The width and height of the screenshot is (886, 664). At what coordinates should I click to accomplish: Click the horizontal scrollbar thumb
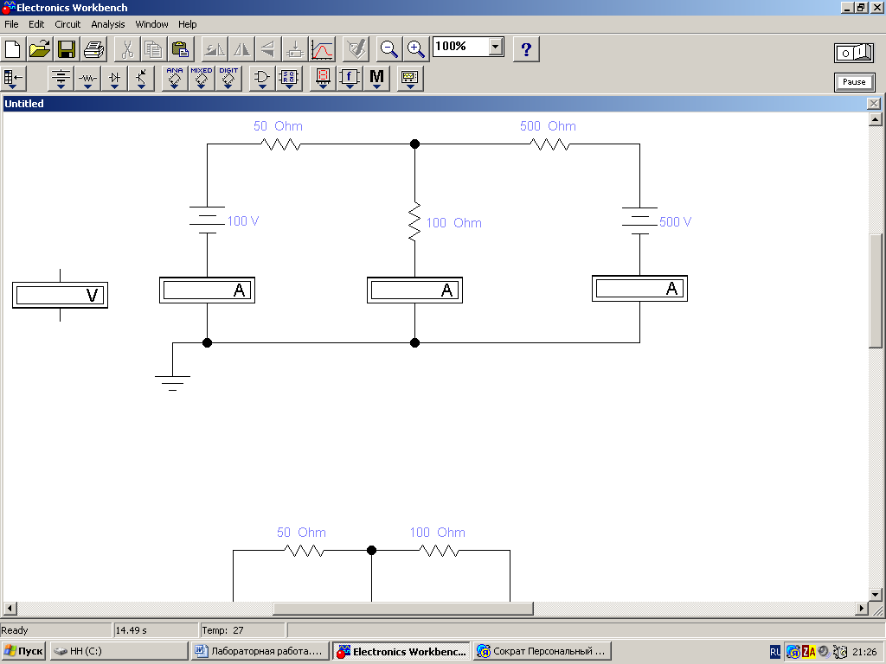click(403, 608)
